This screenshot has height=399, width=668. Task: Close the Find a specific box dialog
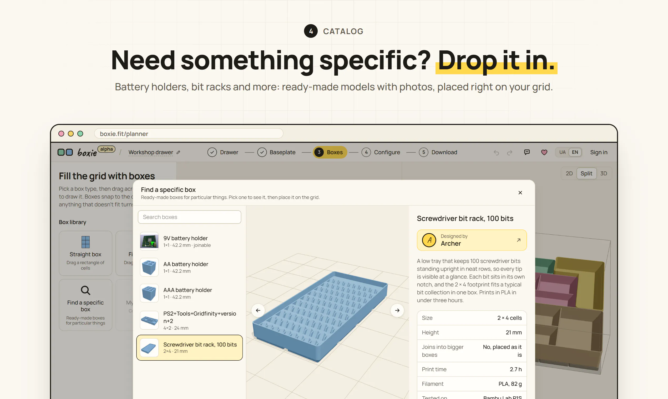(x=520, y=192)
